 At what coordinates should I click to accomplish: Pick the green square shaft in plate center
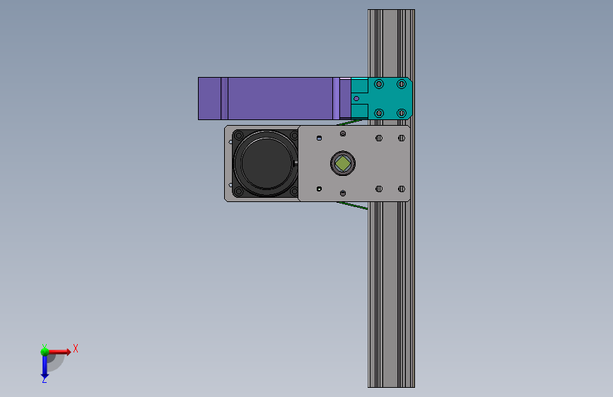(343, 163)
